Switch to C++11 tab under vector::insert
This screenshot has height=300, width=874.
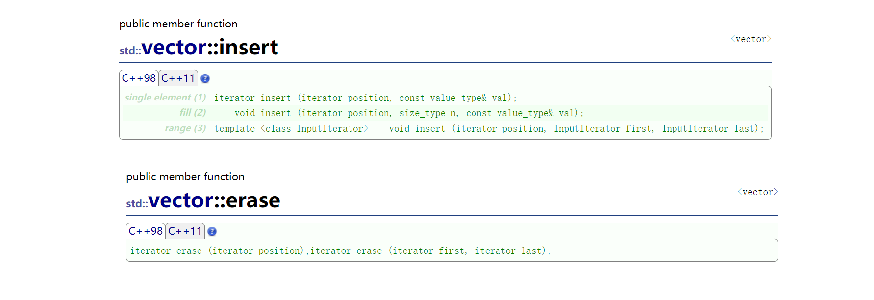178,78
